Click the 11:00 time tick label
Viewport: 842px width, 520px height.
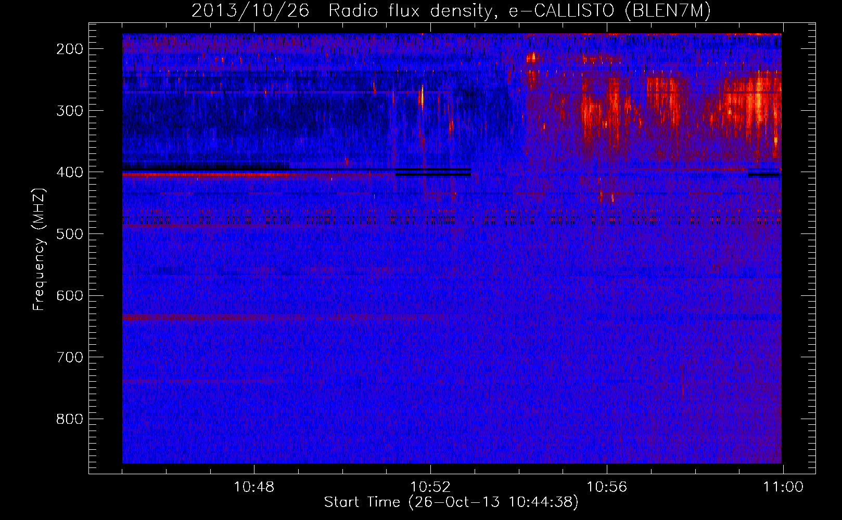[783, 487]
